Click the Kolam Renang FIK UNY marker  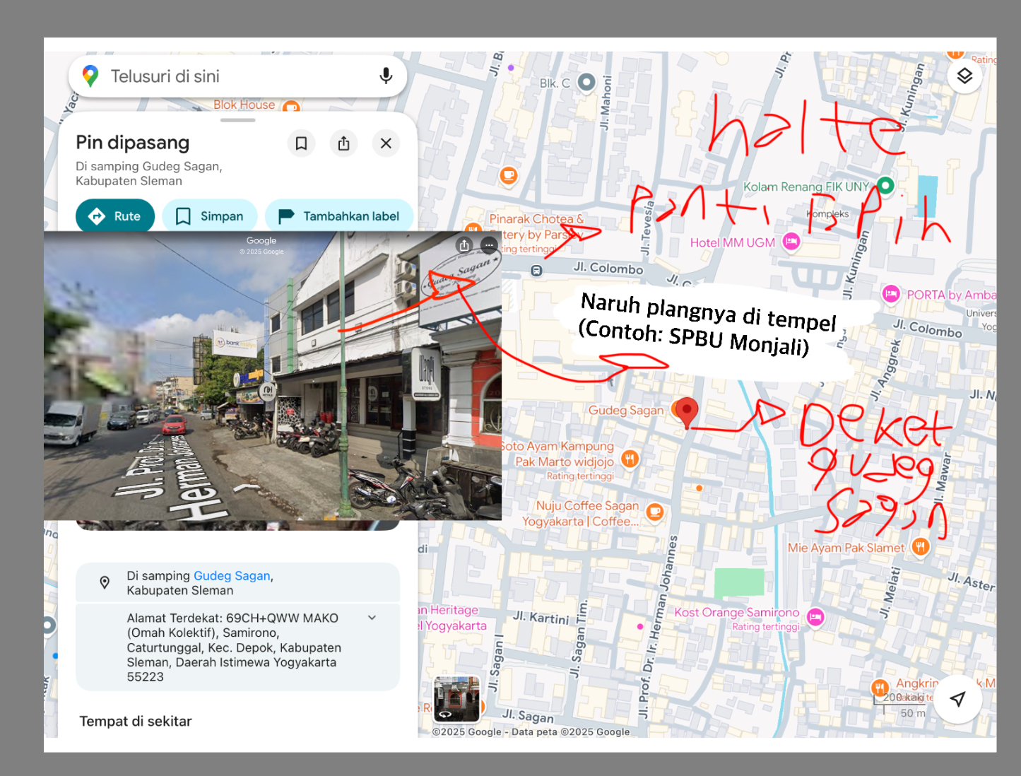tap(885, 185)
